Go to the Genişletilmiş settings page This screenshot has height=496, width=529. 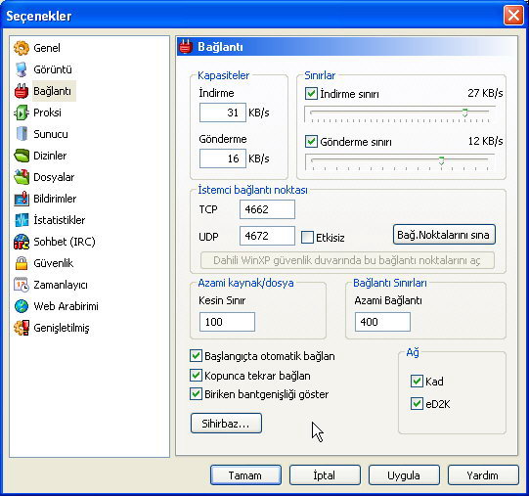(x=62, y=328)
